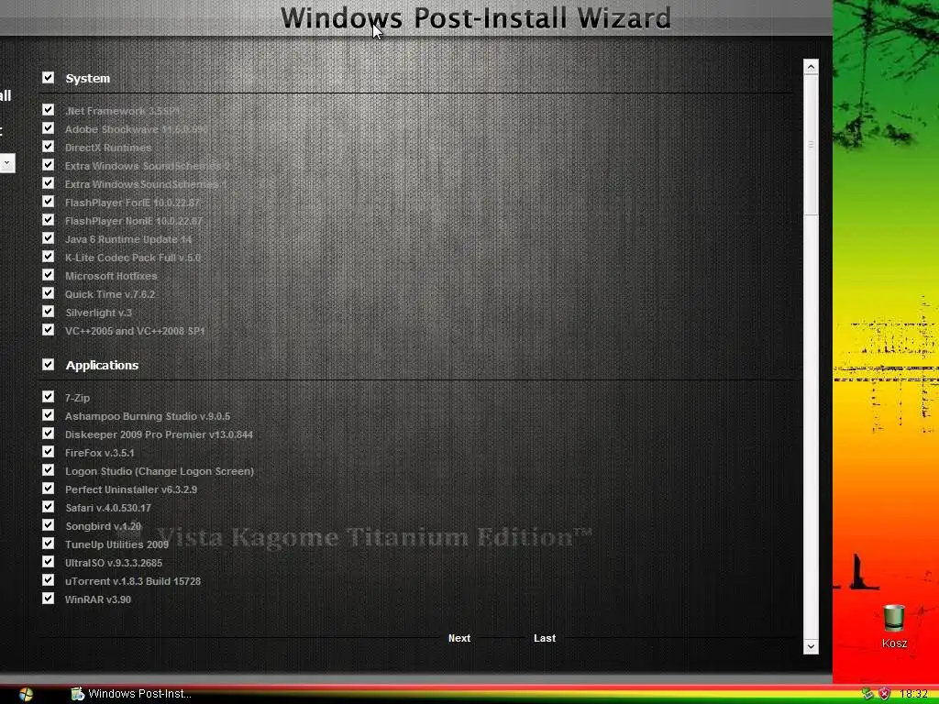Toggle FlashPlayer NonIE checkbox
This screenshot has height=704, width=939.
48,220
